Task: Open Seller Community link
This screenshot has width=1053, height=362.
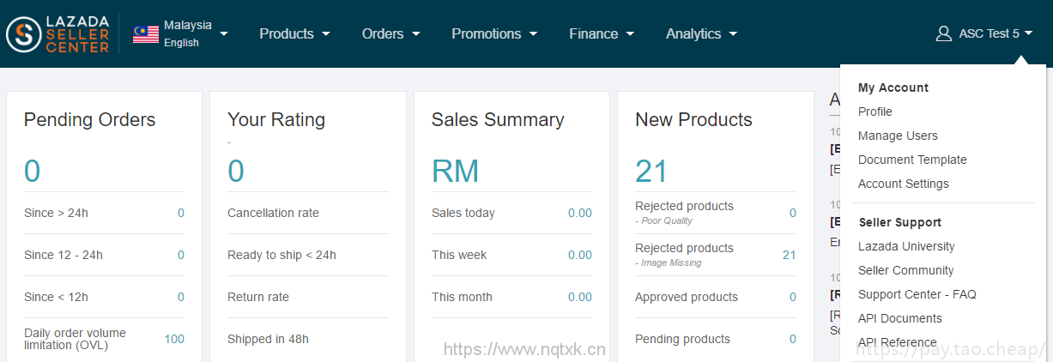Action: click(x=906, y=270)
